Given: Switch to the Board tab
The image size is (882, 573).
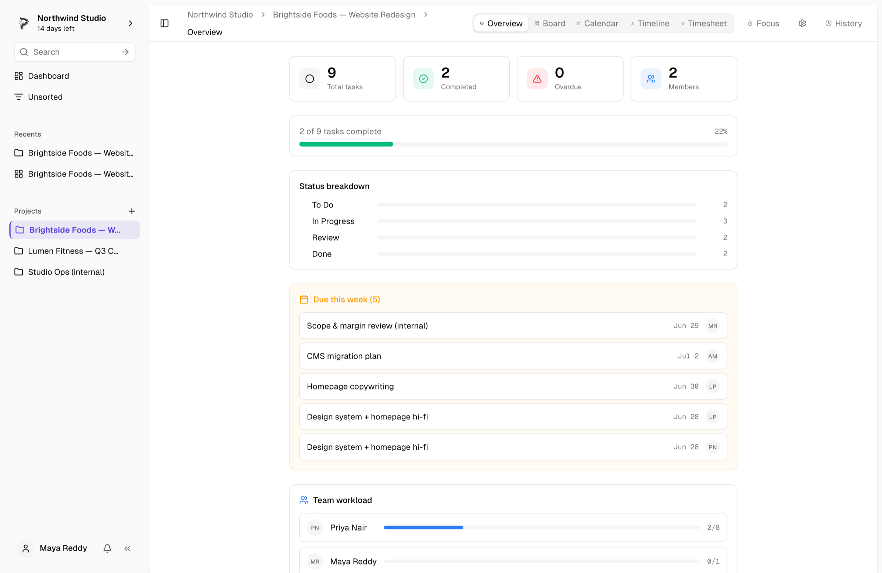Looking at the screenshot, I should 549,24.
